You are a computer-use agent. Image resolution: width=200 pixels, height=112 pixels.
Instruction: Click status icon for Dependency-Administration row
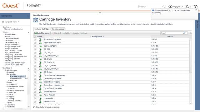tap(40, 75)
